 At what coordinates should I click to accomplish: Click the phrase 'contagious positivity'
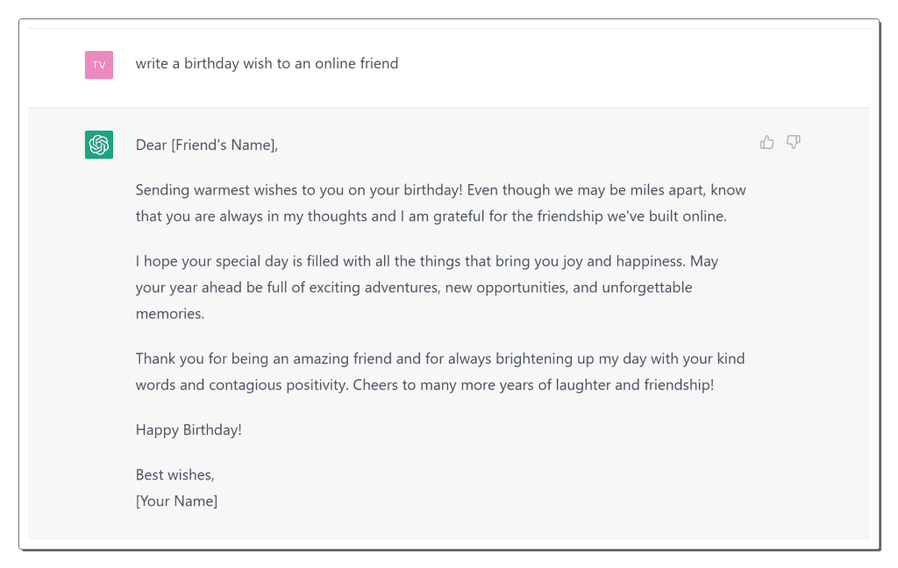click(x=278, y=385)
